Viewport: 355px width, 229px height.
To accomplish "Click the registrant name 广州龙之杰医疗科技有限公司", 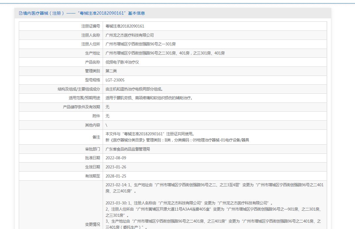I will coord(130,35).
